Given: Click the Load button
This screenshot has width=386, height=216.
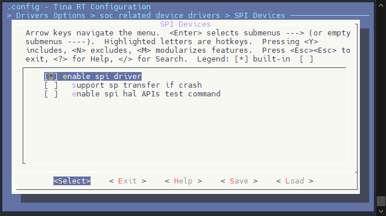Looking at the screenshot, I should coord(295,181).
